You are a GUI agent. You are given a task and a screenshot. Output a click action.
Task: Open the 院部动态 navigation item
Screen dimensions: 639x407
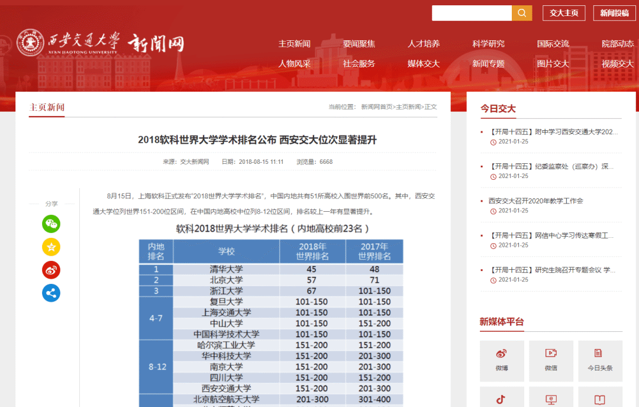tap(618, 44)
